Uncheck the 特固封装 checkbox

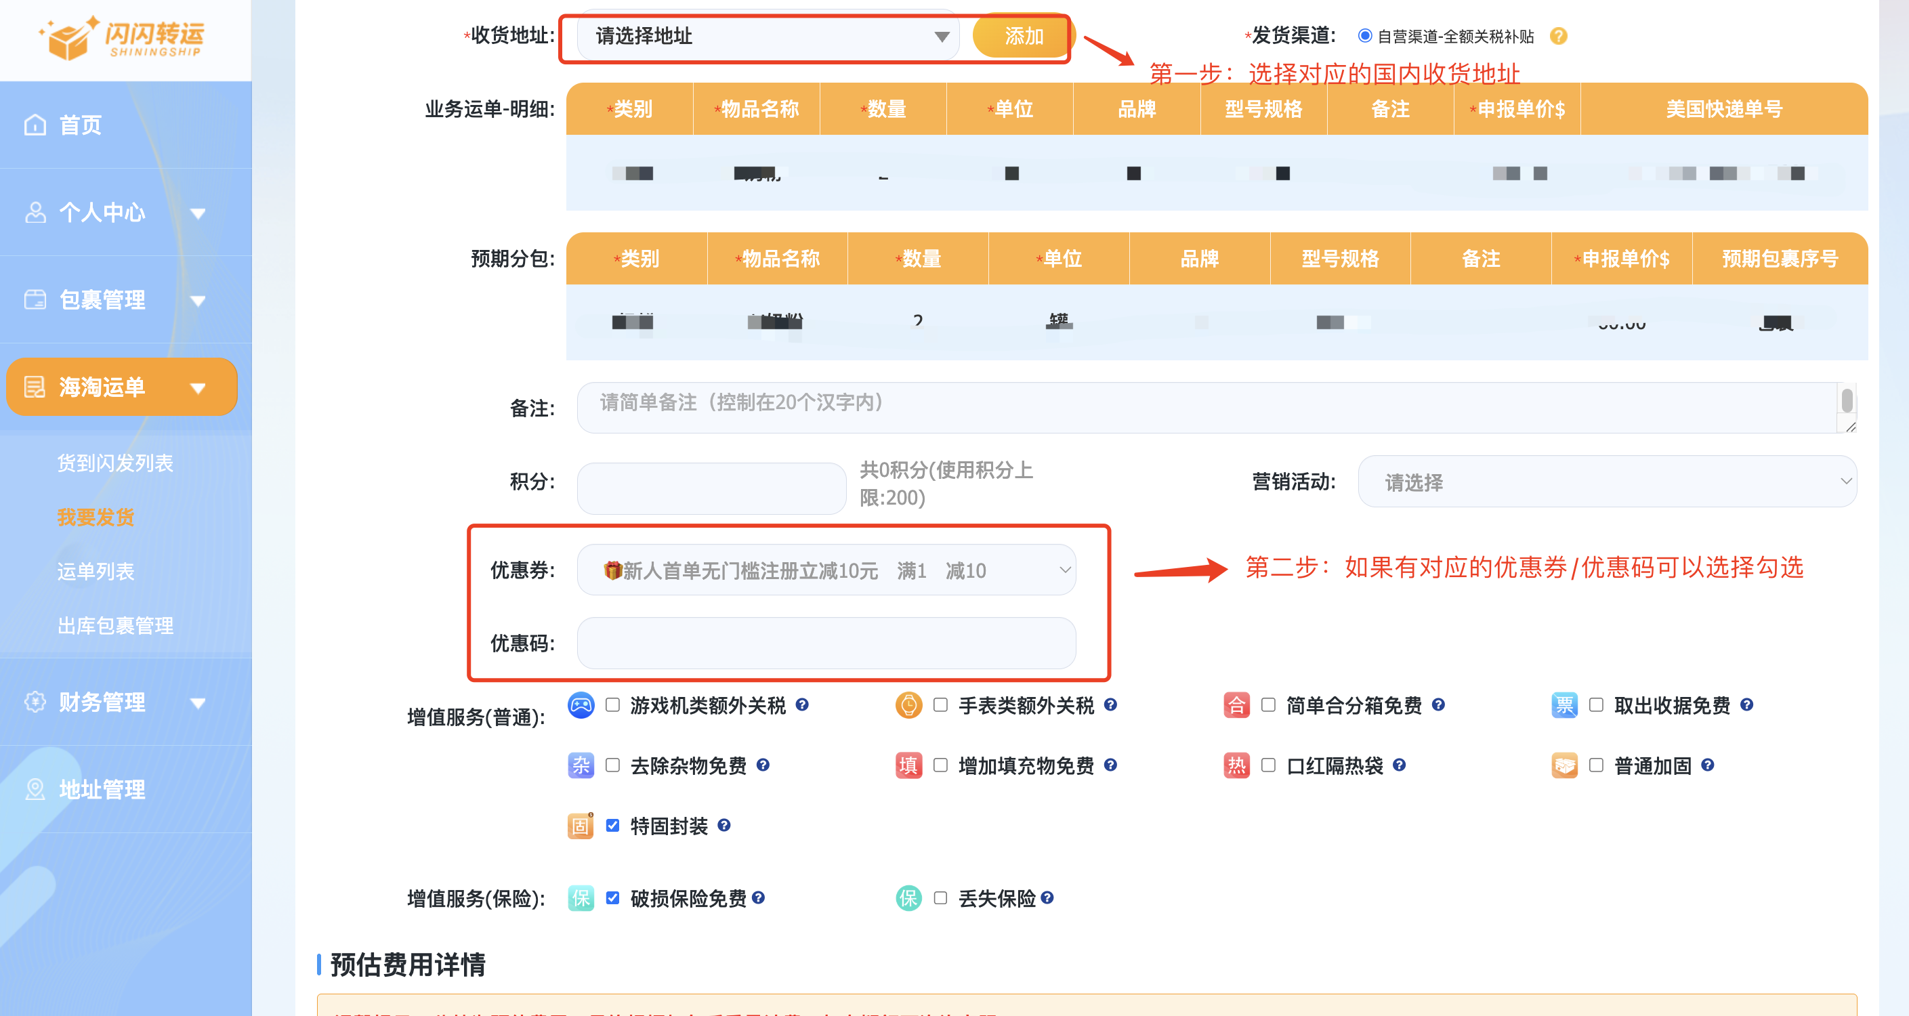tap(612, 825)
